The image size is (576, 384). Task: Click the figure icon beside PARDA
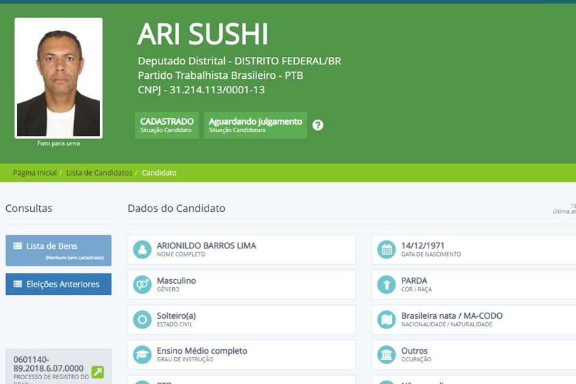387,285
